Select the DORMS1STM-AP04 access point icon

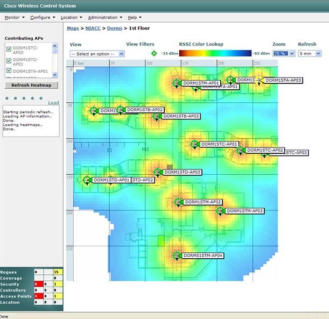click(x=177, y=256)
